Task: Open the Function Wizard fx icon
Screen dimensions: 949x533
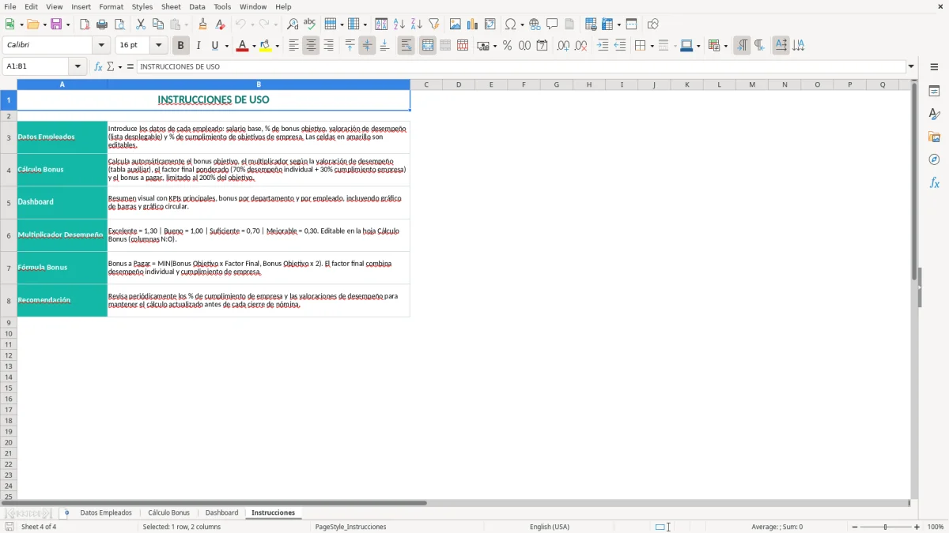Action: point(98,66)
